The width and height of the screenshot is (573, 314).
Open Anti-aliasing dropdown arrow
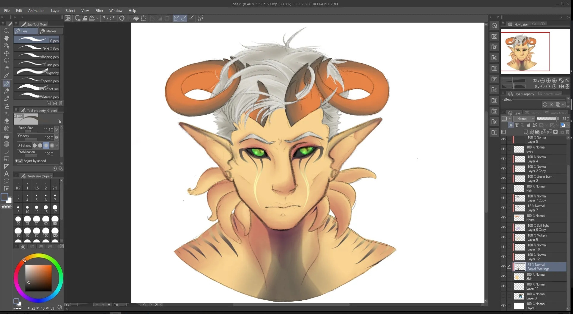pos(56,145)
